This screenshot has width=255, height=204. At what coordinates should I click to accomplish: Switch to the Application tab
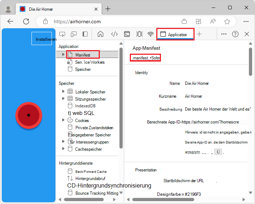tap(175, 34)
